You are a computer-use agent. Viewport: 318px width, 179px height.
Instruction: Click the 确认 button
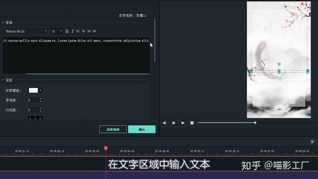coord(142,129)
